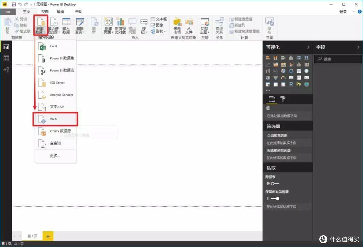363x247 pixels.
Task: Switch to the 建模 ribbon tab
Action: tap(60, 11)
